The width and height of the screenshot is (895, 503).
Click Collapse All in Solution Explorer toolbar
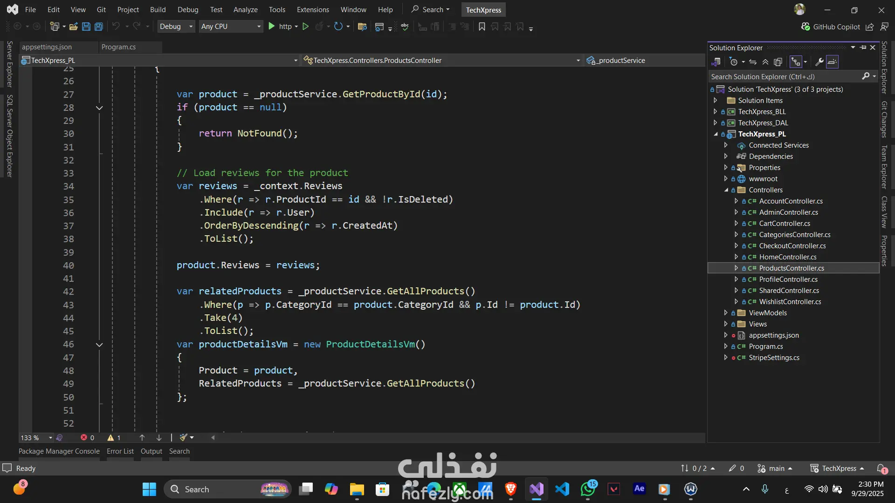[x=765, y=61]
